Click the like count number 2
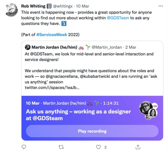 [x=105, y=147]
